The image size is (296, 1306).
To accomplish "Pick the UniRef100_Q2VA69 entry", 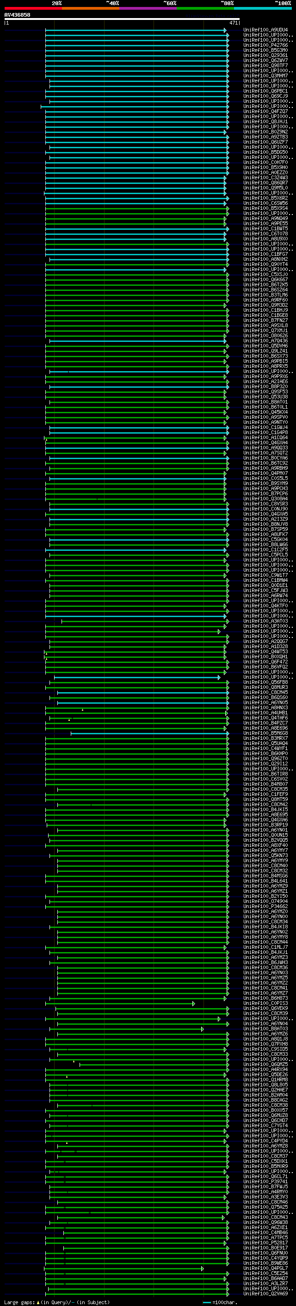I will [x=265, y=1293].
